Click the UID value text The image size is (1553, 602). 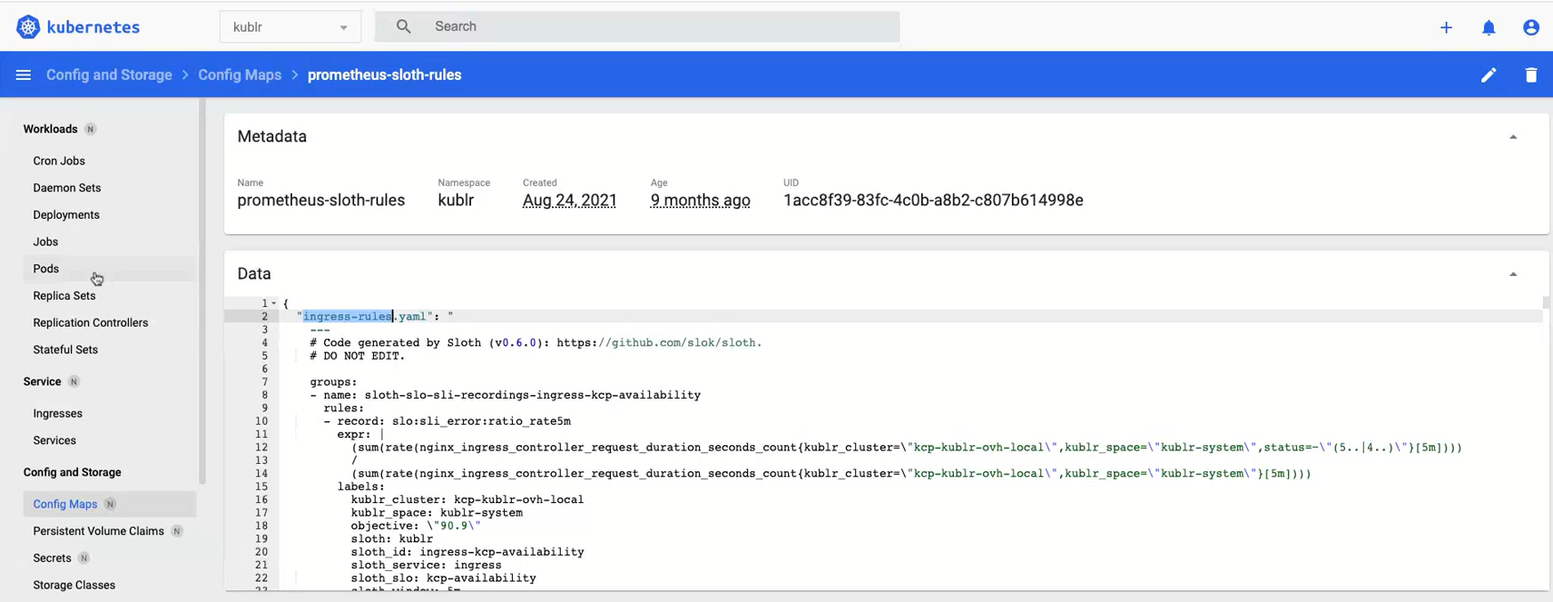[x=933, y=201]
